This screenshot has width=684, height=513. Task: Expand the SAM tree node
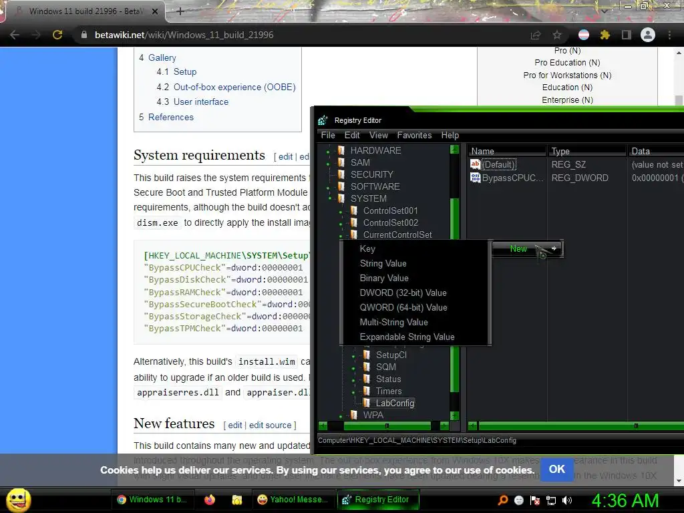329,164
